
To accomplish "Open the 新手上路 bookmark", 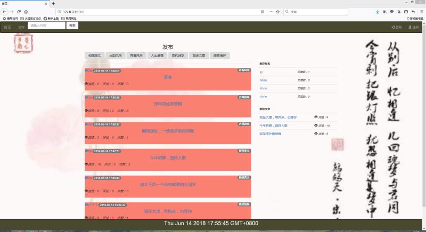I will tap(51, 19).
